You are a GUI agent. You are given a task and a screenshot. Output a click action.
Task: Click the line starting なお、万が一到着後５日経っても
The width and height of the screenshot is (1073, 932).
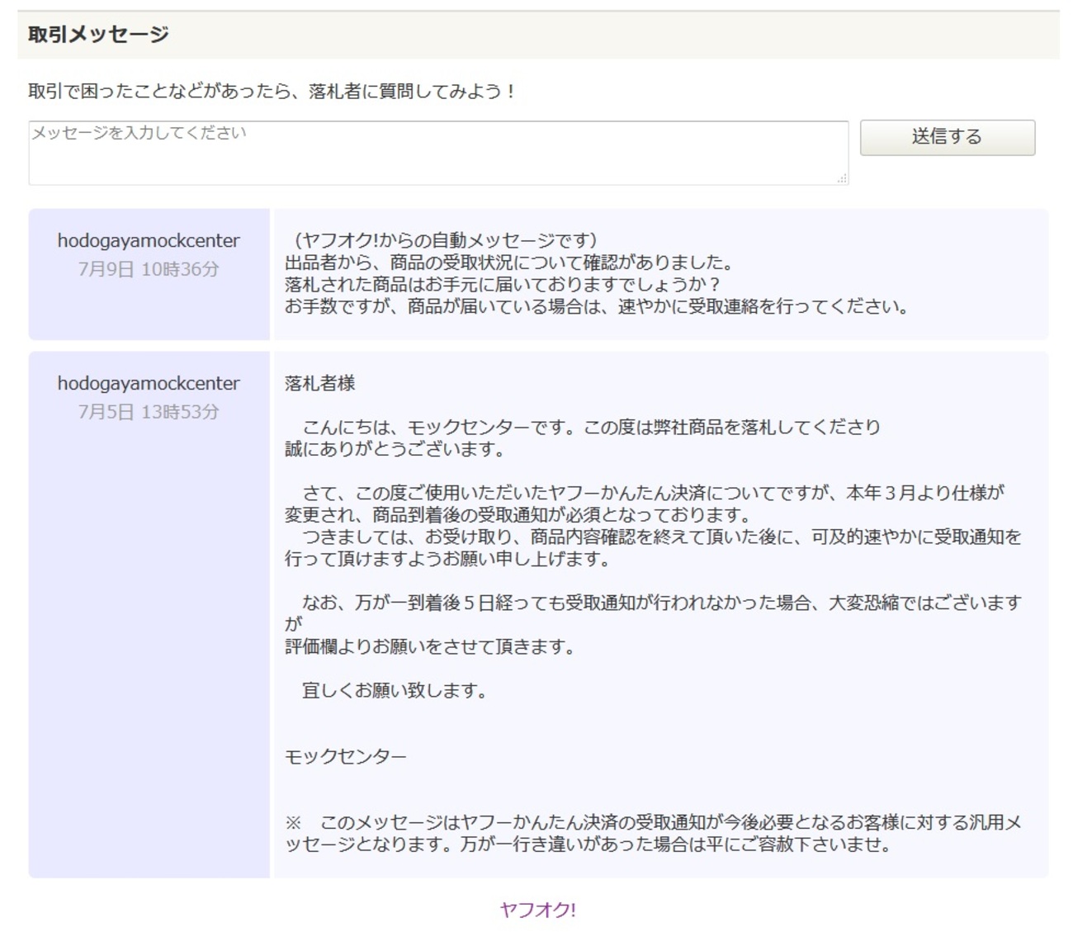(x=661, y=603)
